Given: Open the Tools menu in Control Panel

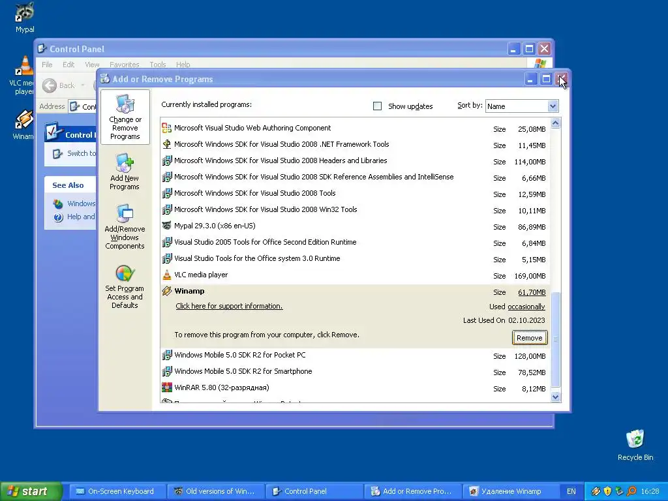Looking at the screenshot, I should coord(158,65).
